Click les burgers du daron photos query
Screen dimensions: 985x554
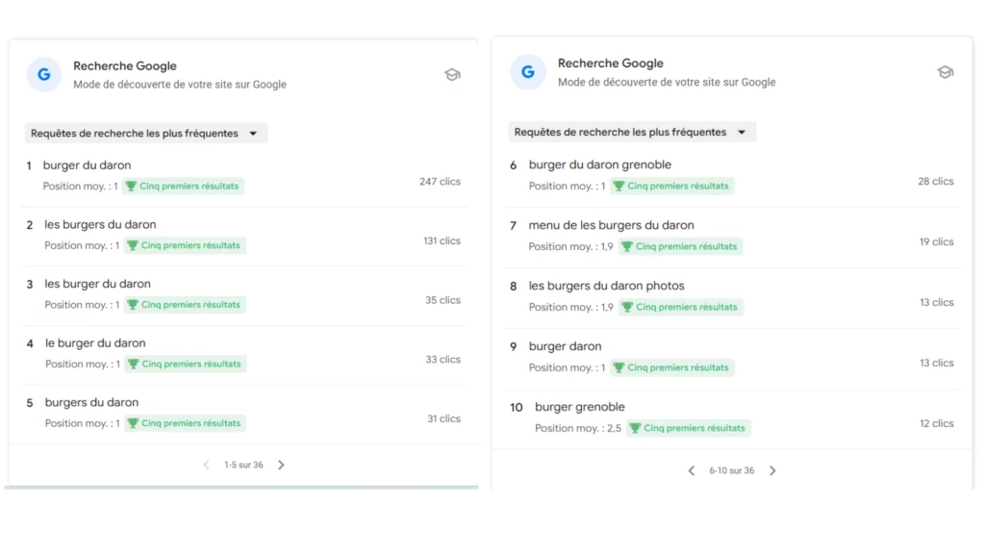(x=606, y=286)
